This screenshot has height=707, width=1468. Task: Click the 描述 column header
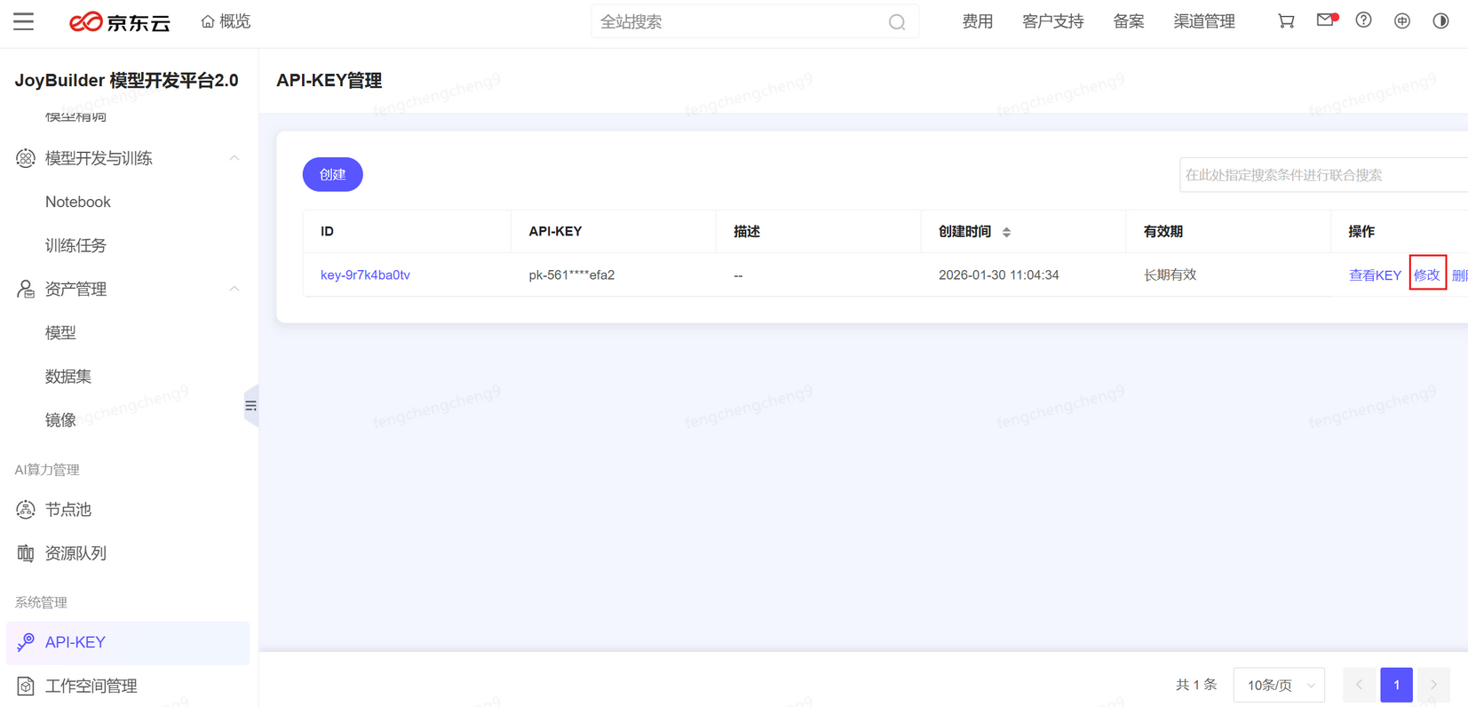coord(747,231)
